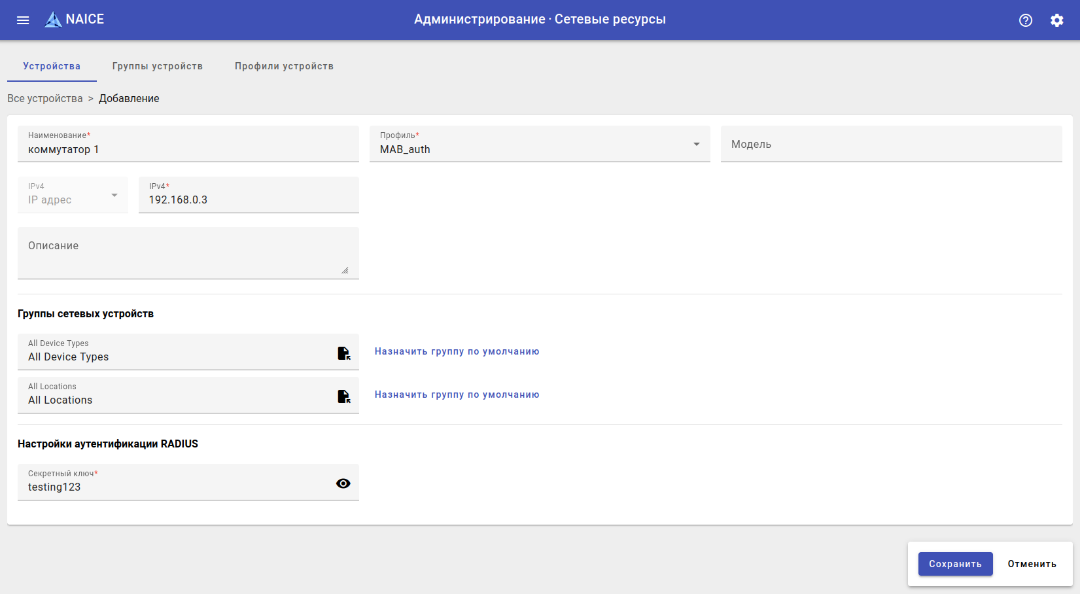The width and height of the screenshot is (1080, 594).
Task: Click the NAICE logo icon
Action: (53, 20)
